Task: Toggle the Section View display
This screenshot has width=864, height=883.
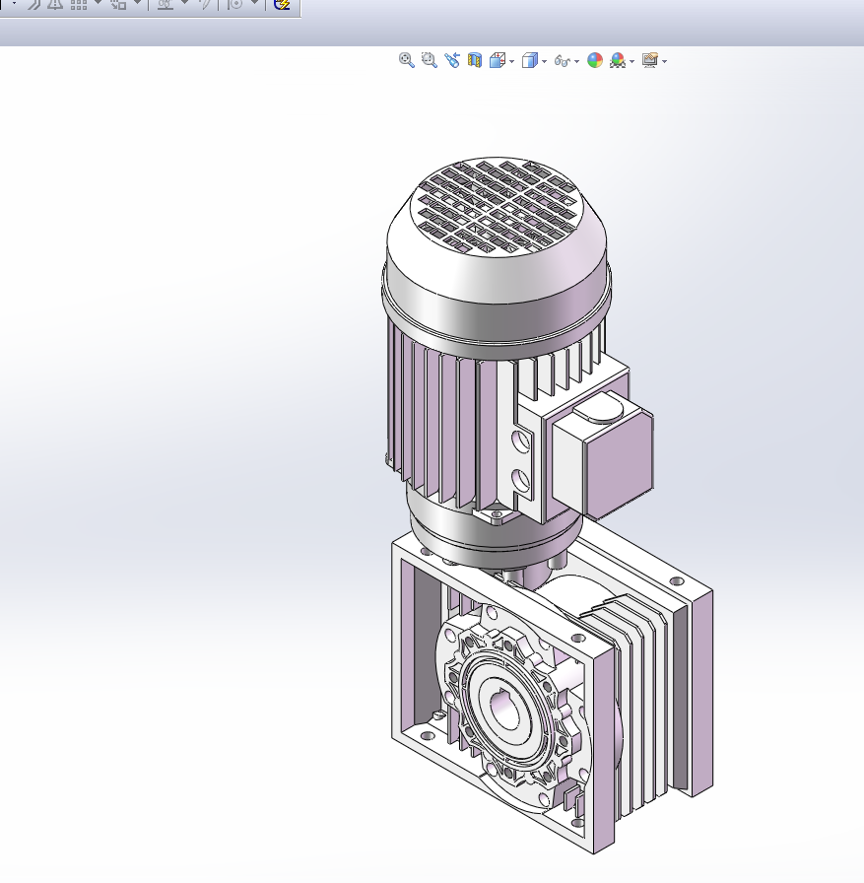Action: 475,61
